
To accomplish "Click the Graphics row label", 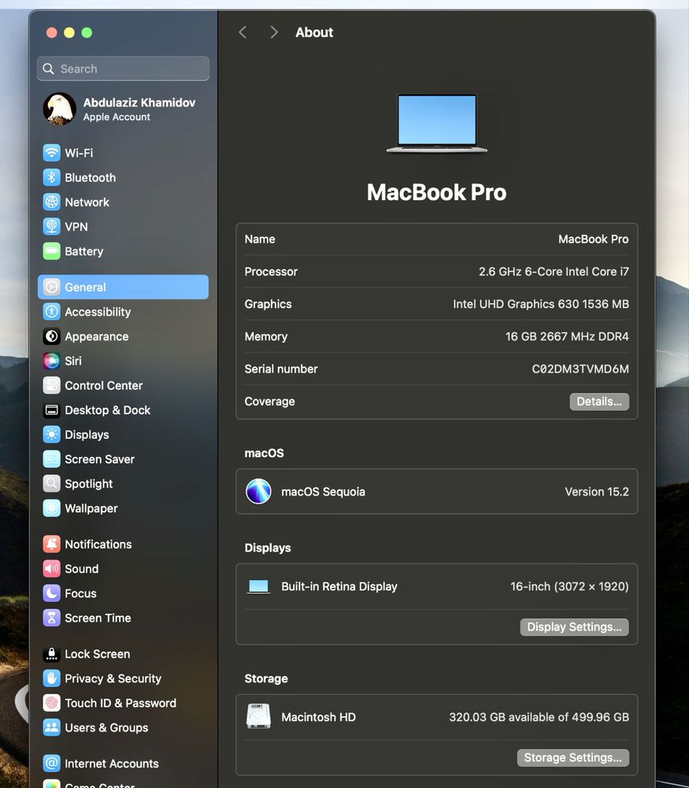I will [269, 304].
